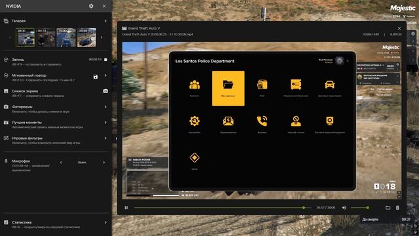Show the previous gallery thumbnails
This screenshot has height=236, width=419.
[x=10, y=37]
